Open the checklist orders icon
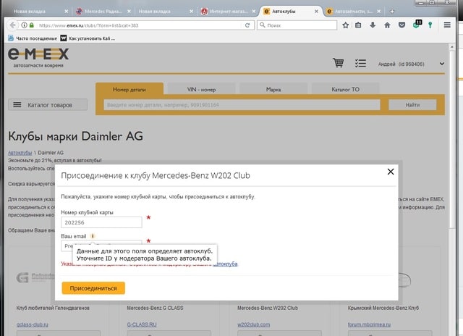The image size is (463, 336). coord(360,63)
